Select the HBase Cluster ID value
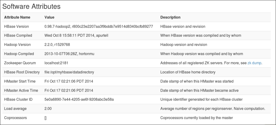 coord(79,100)
